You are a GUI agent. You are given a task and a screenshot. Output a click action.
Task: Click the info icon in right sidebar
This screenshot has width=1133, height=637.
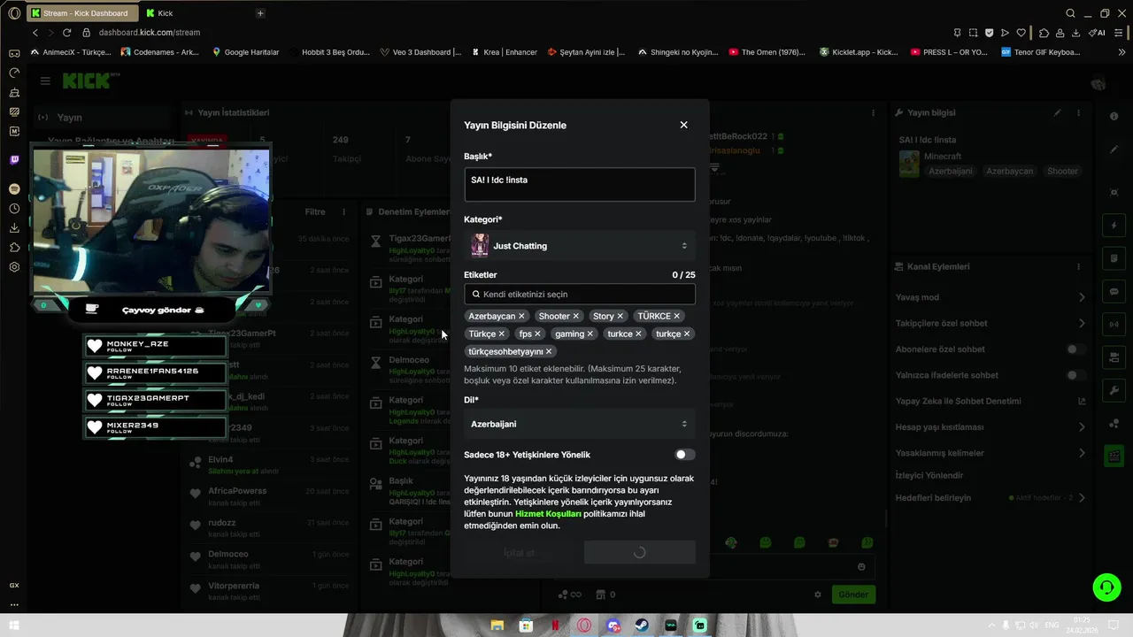click(1114, 117)
